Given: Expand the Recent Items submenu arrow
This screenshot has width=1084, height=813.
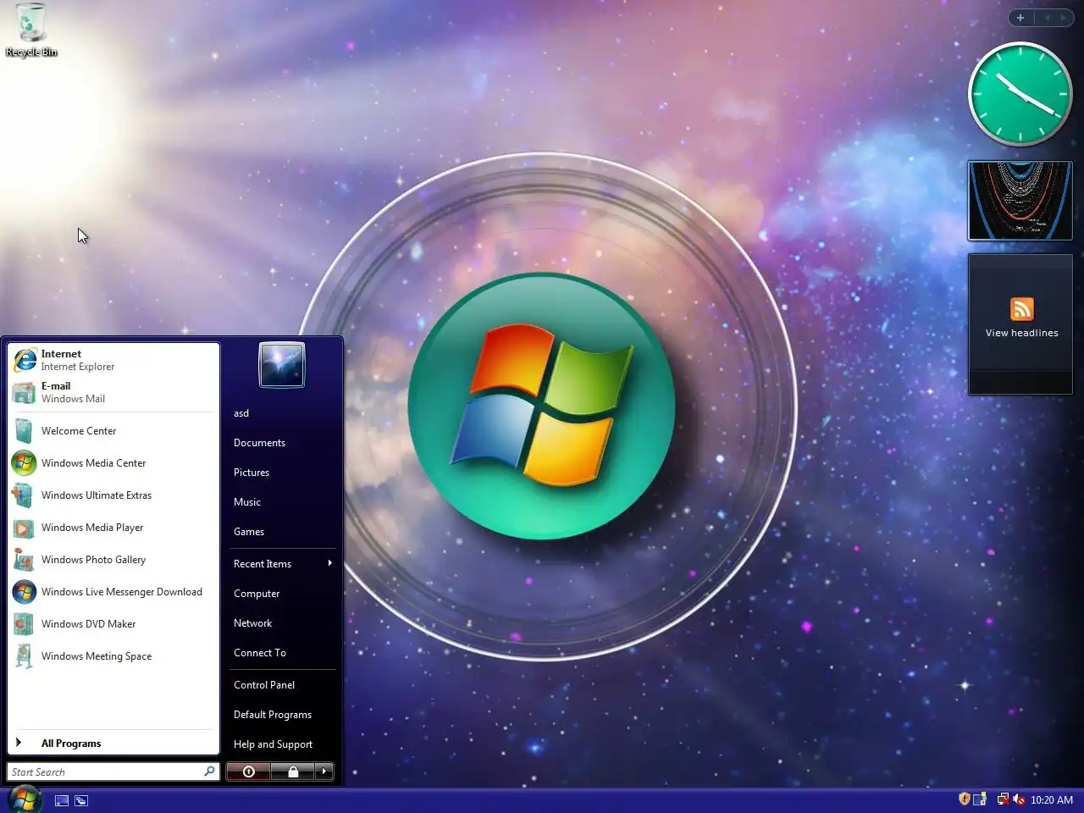Looking at the screenshot, I should [329, 563].
